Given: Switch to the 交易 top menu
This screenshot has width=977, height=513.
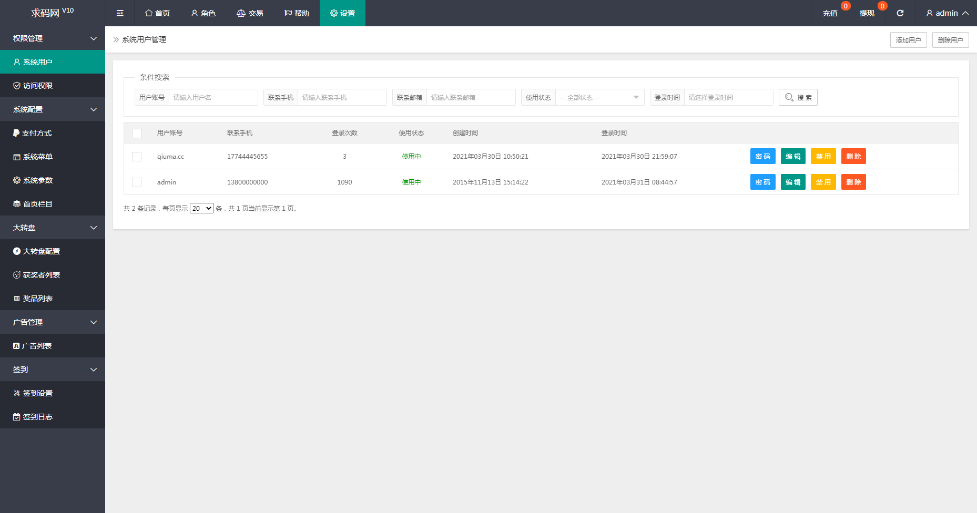Looking at the screenshot, I should coord(250,13).
